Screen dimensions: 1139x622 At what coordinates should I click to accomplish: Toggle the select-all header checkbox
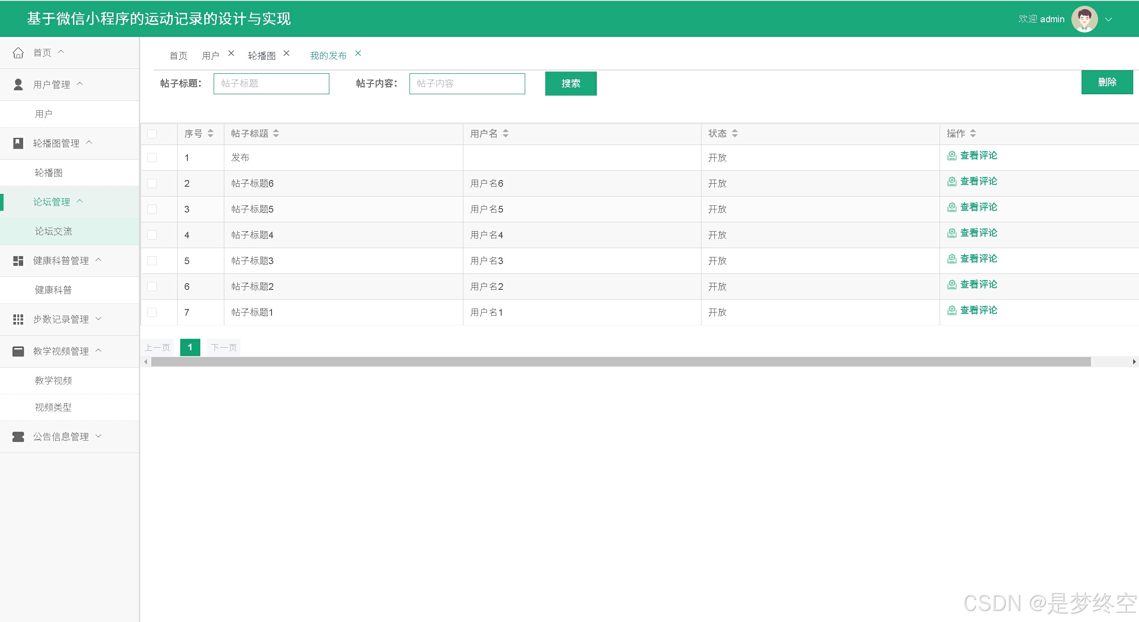pyautogui.click(x=152, y=134)
